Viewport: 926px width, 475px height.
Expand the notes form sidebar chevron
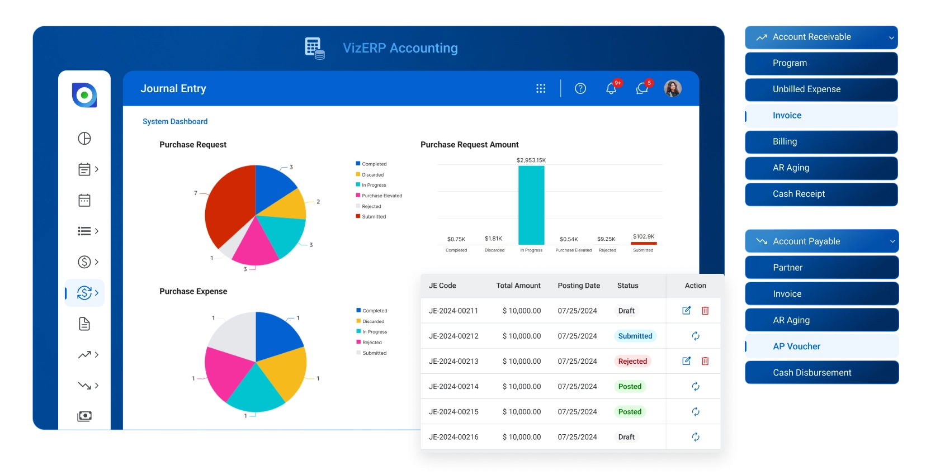click(97, 169)
